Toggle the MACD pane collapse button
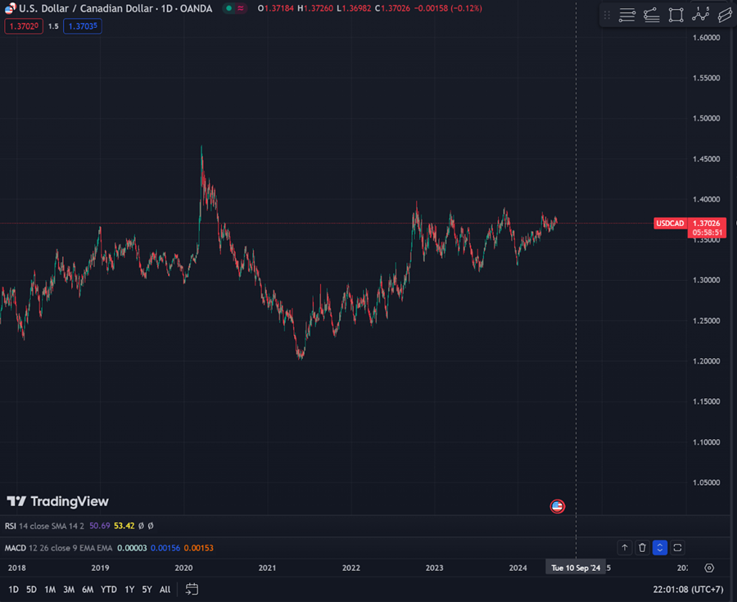This screenshot has width=737, height=602. point(660,548)
